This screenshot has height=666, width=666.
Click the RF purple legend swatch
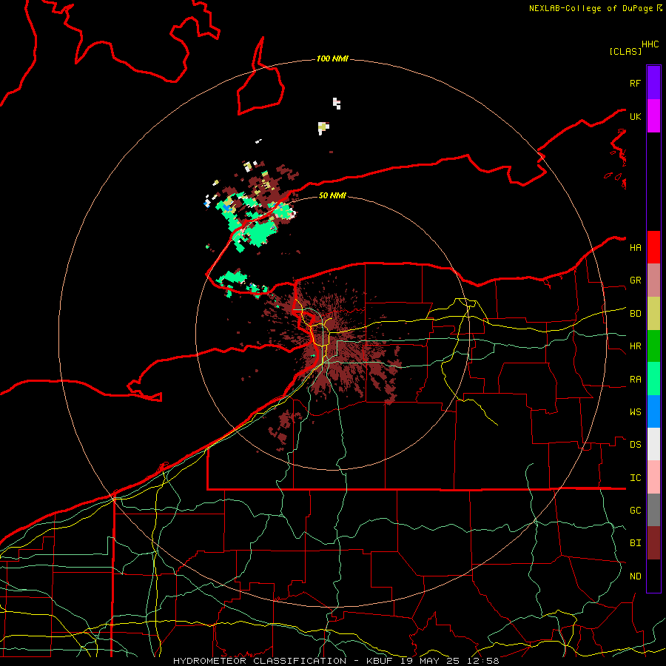pos(653,83)
